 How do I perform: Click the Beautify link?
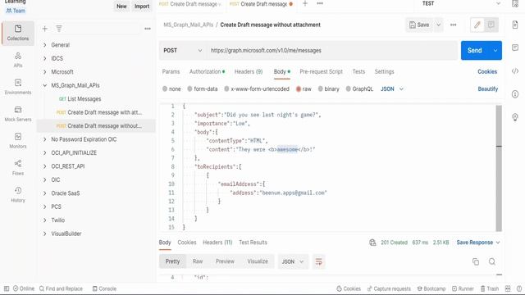[488, 89]
